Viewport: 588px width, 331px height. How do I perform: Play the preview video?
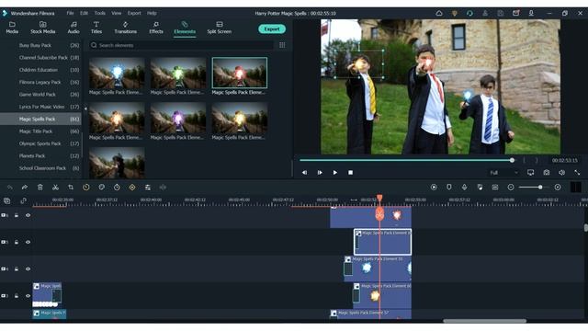(334, 173)
